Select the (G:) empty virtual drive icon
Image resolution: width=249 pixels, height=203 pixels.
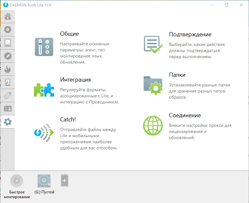tap(44, 181)
